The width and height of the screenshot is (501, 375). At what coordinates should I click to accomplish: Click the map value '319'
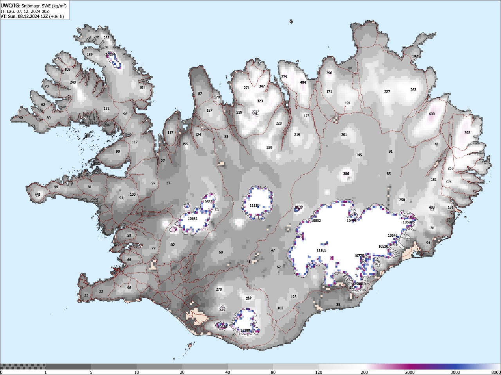coord(239,112)
